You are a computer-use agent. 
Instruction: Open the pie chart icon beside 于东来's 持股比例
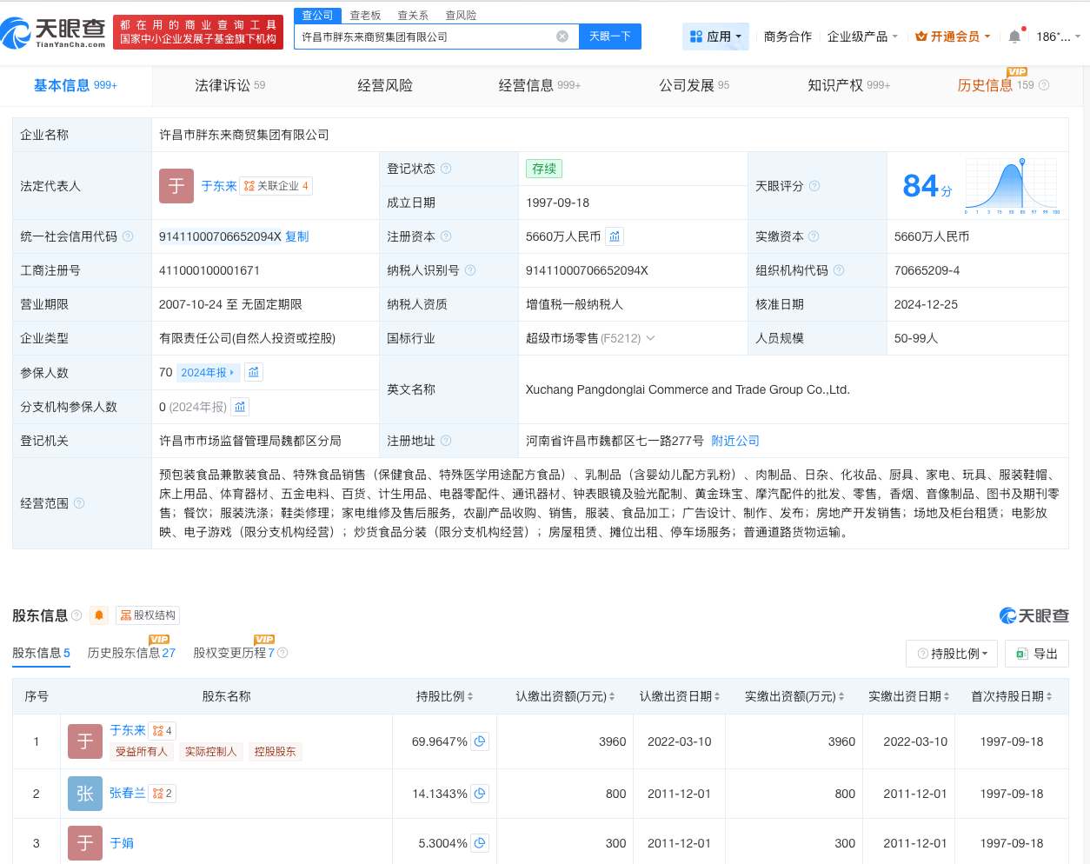tap(479, 741)
